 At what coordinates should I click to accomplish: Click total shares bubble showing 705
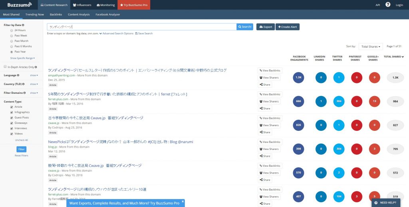[x=395, y=149]
